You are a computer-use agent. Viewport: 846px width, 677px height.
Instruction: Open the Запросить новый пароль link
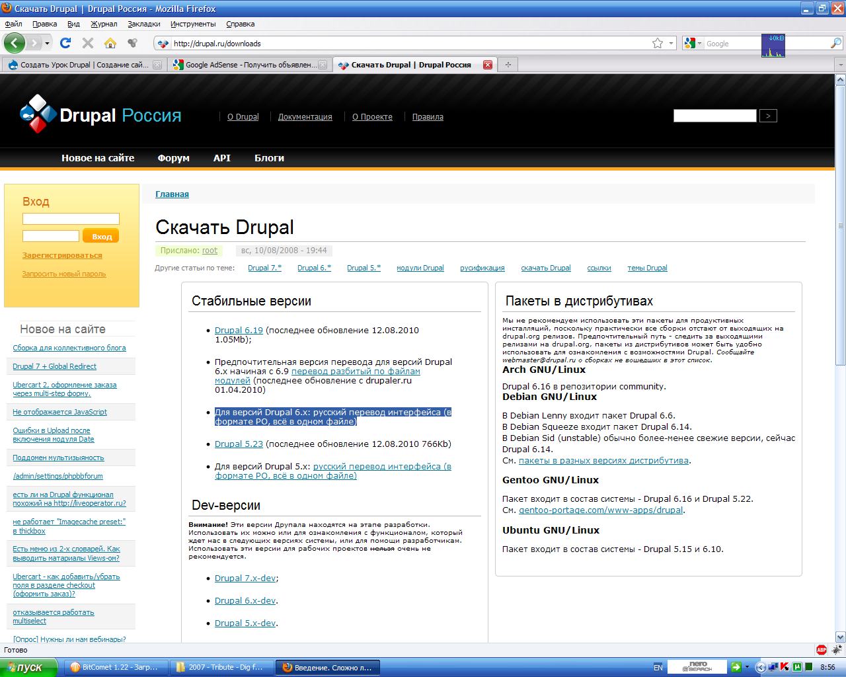[64, 274]
